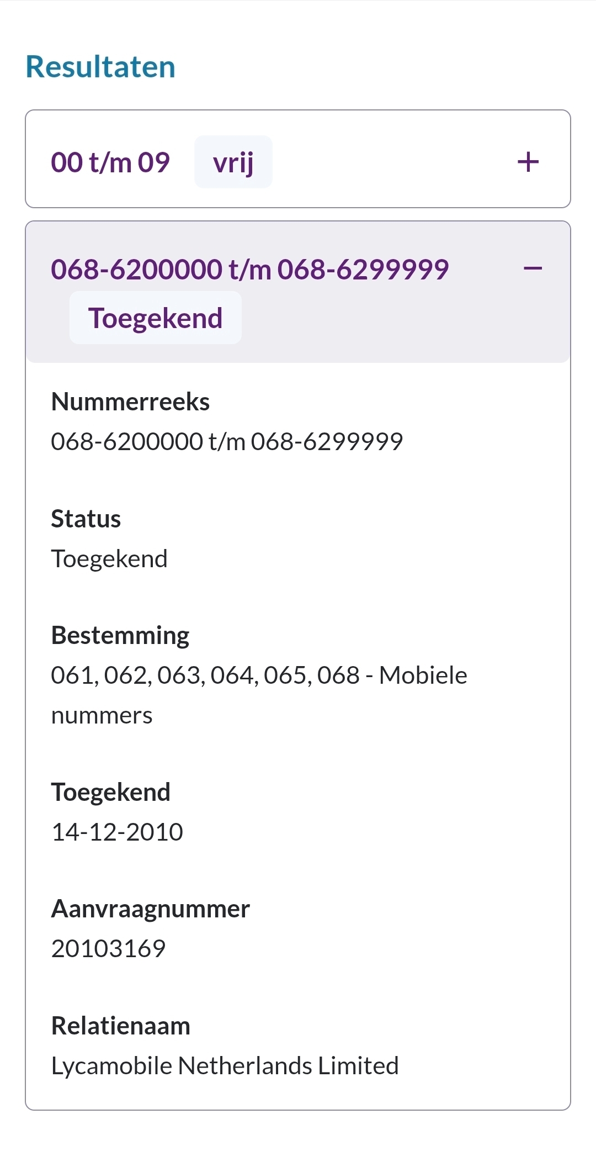Select the vrij status badge

pyautogui.click(x=233, y=162)
